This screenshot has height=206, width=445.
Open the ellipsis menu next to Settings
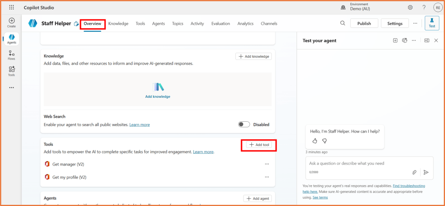point(415,23)
